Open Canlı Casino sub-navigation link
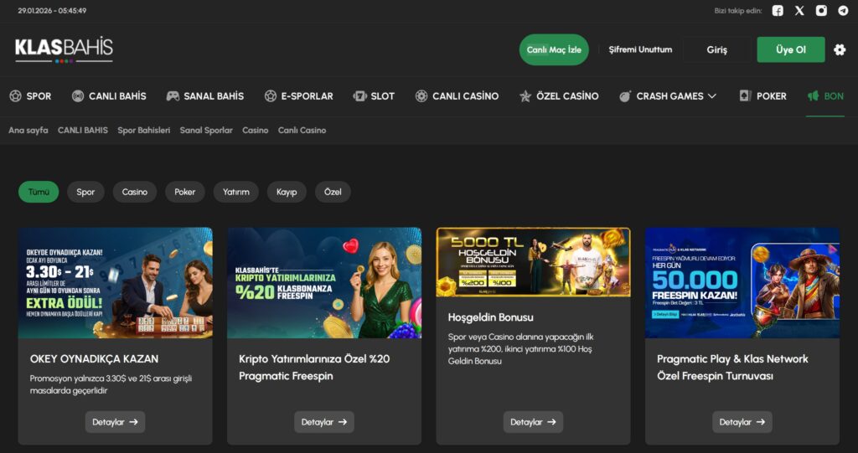858x453 pixels. 302,131
